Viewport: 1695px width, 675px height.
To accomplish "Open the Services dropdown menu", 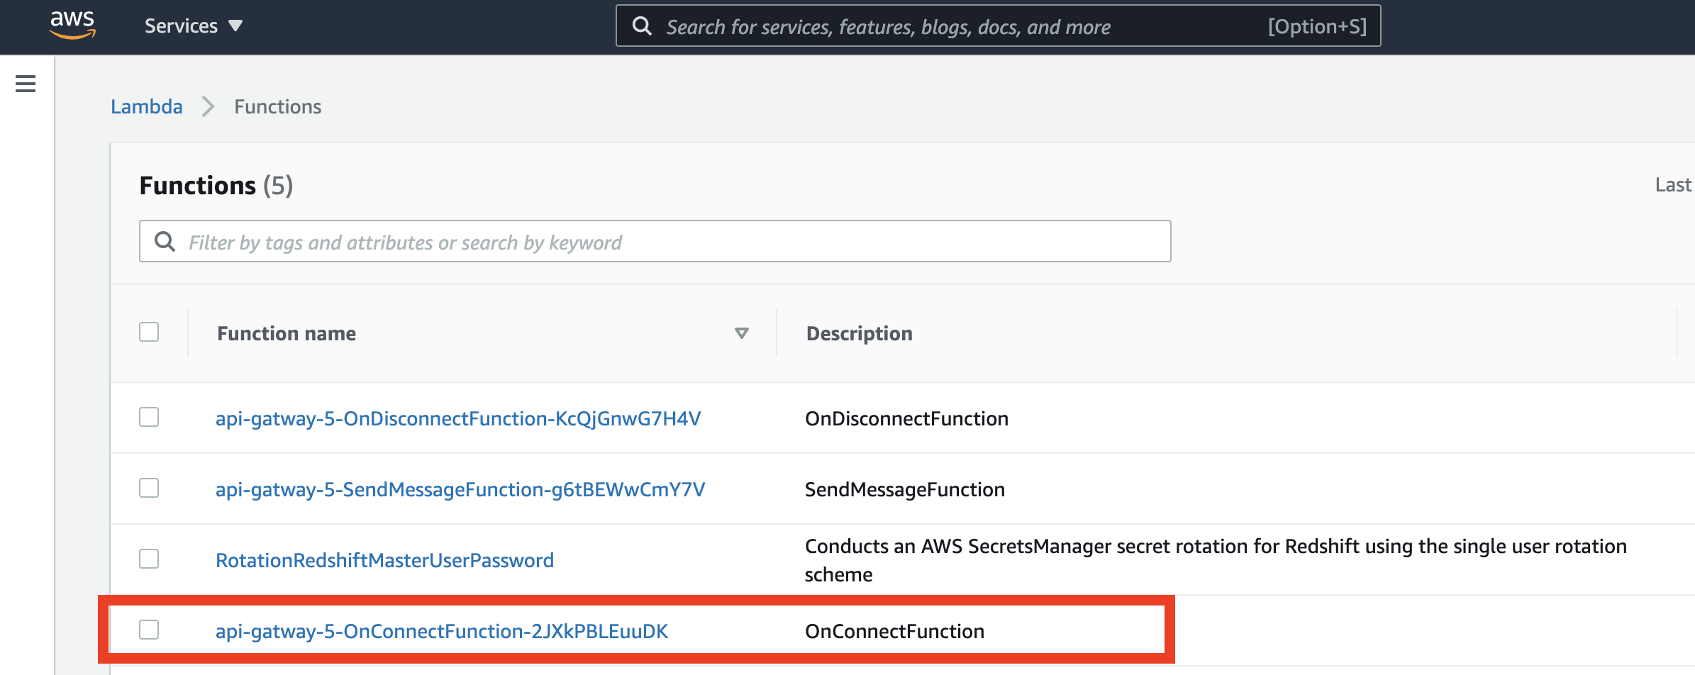I will [194, 26].
